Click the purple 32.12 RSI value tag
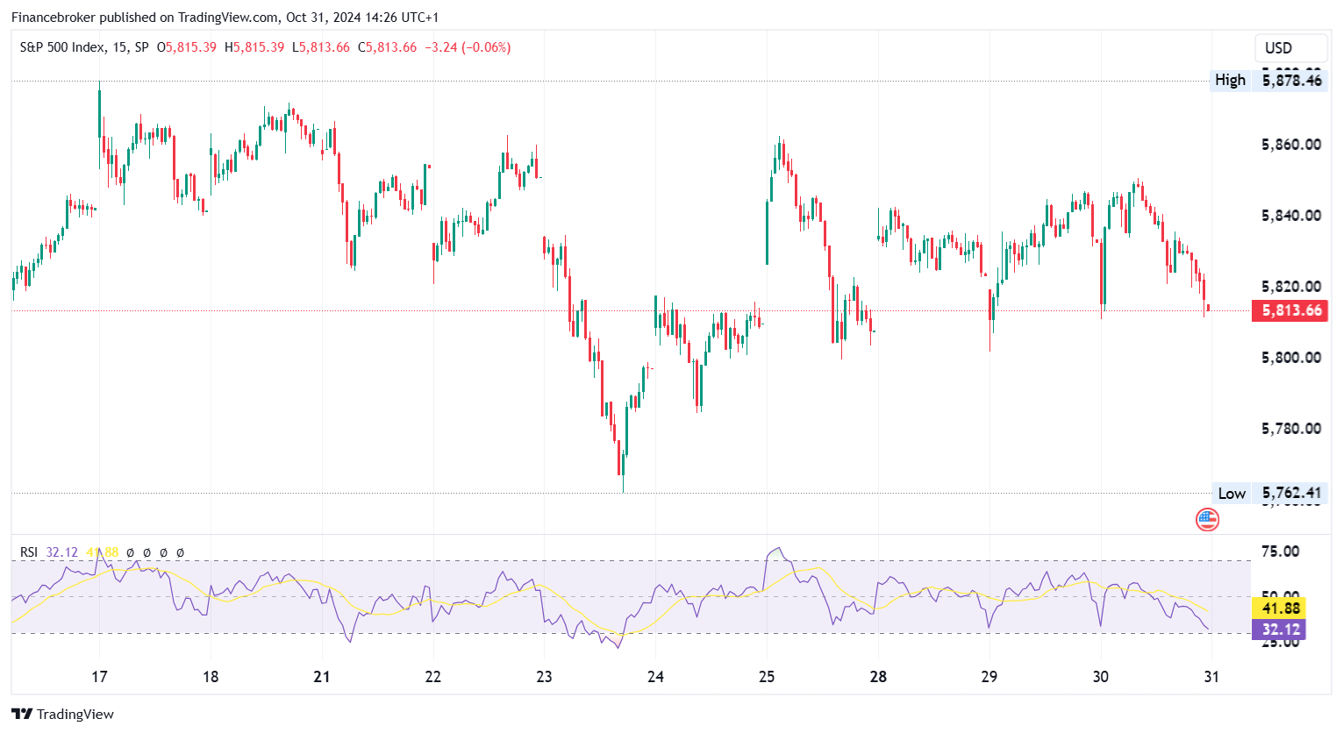The width and height of the screenshot is (1343, 733). point(1281,630)
